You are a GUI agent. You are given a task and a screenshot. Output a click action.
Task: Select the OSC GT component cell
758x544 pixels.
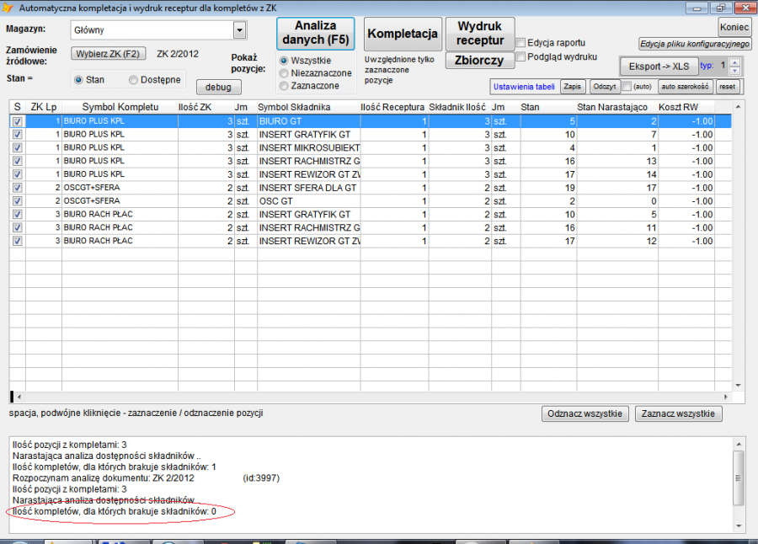tap(309, 201)
